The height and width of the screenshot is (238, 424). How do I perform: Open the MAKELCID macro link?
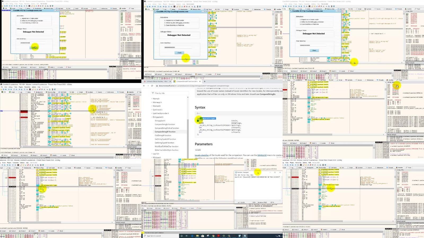point(262,155)
